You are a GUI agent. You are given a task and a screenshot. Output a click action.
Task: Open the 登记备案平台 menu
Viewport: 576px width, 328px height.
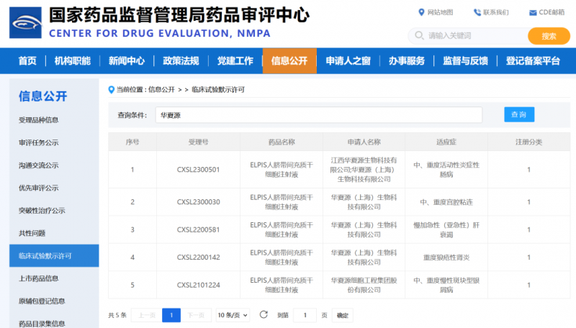[533, 61]
